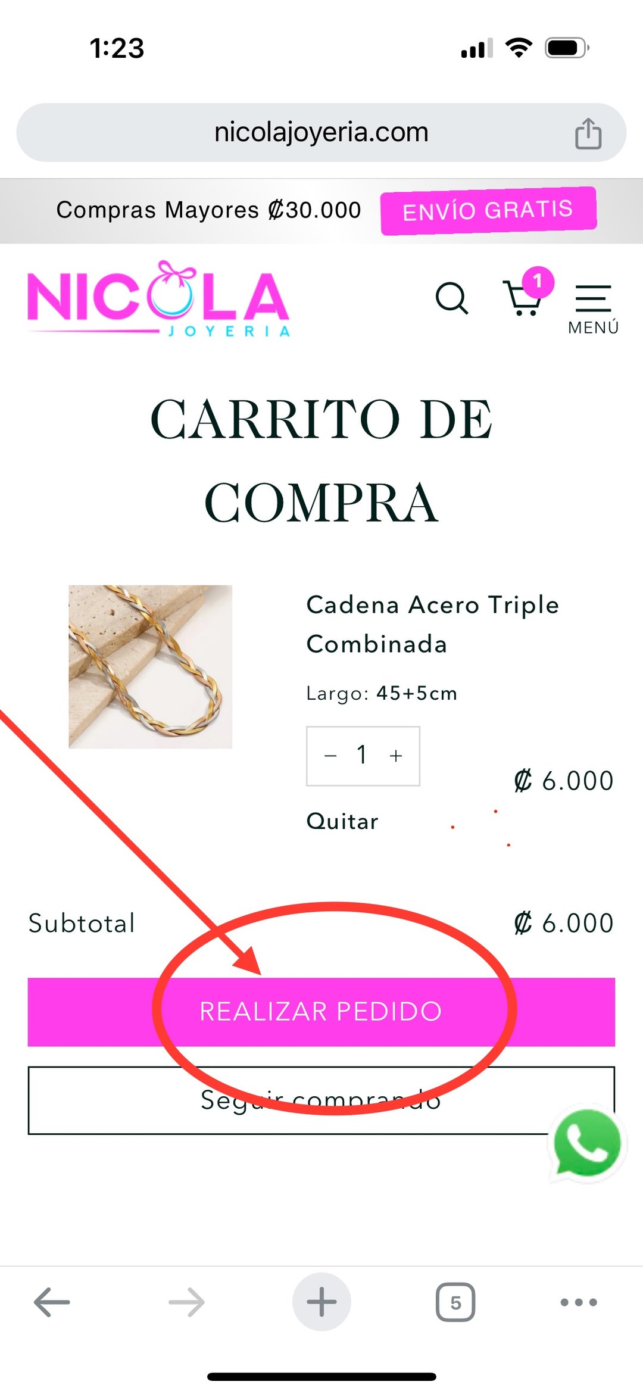Open WhatsApp chat bubble
The width and height of the screenshot is (643, 1394).
click(x=587, y=1143)
